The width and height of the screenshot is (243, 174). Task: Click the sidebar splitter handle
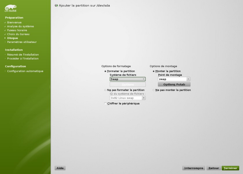(50, 87)
